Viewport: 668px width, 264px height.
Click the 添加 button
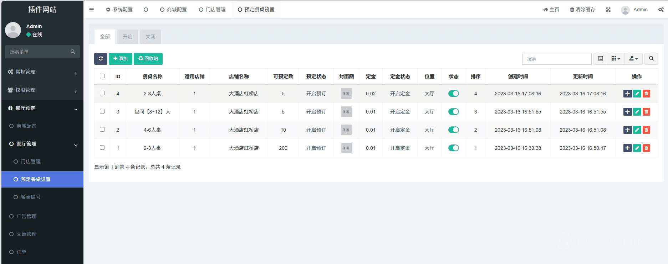[121, 59]
